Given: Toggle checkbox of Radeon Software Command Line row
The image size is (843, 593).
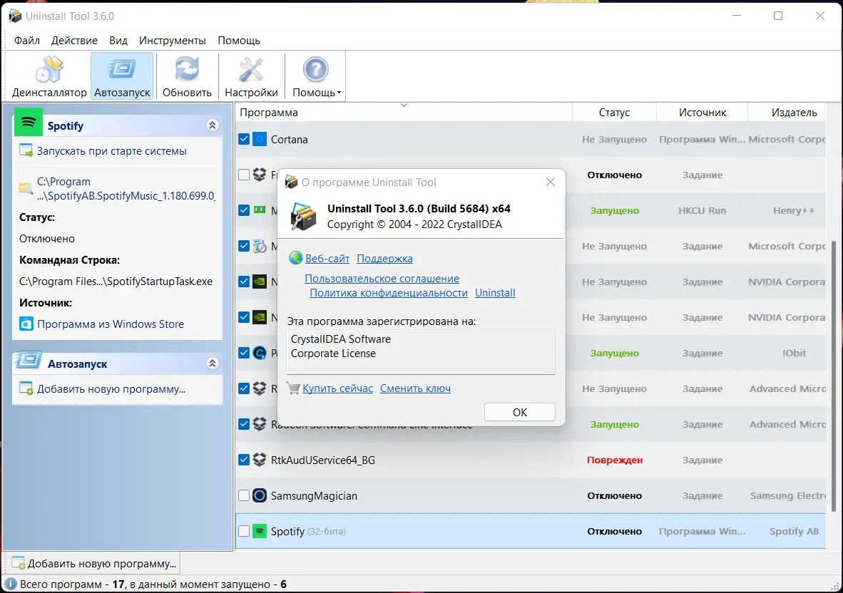Looking at the screenshot, I should 243,424.
